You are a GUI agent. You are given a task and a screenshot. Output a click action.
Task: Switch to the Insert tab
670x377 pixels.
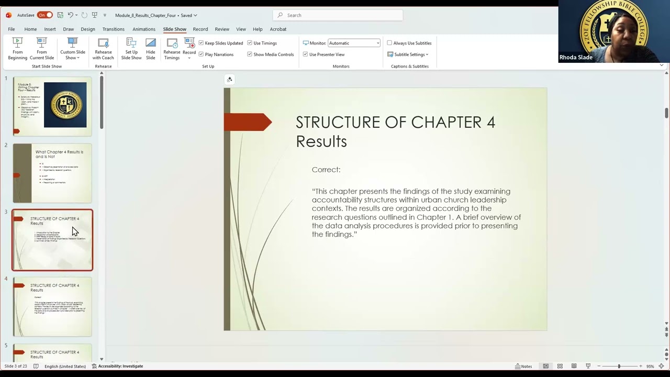click(x=50, y=29)
